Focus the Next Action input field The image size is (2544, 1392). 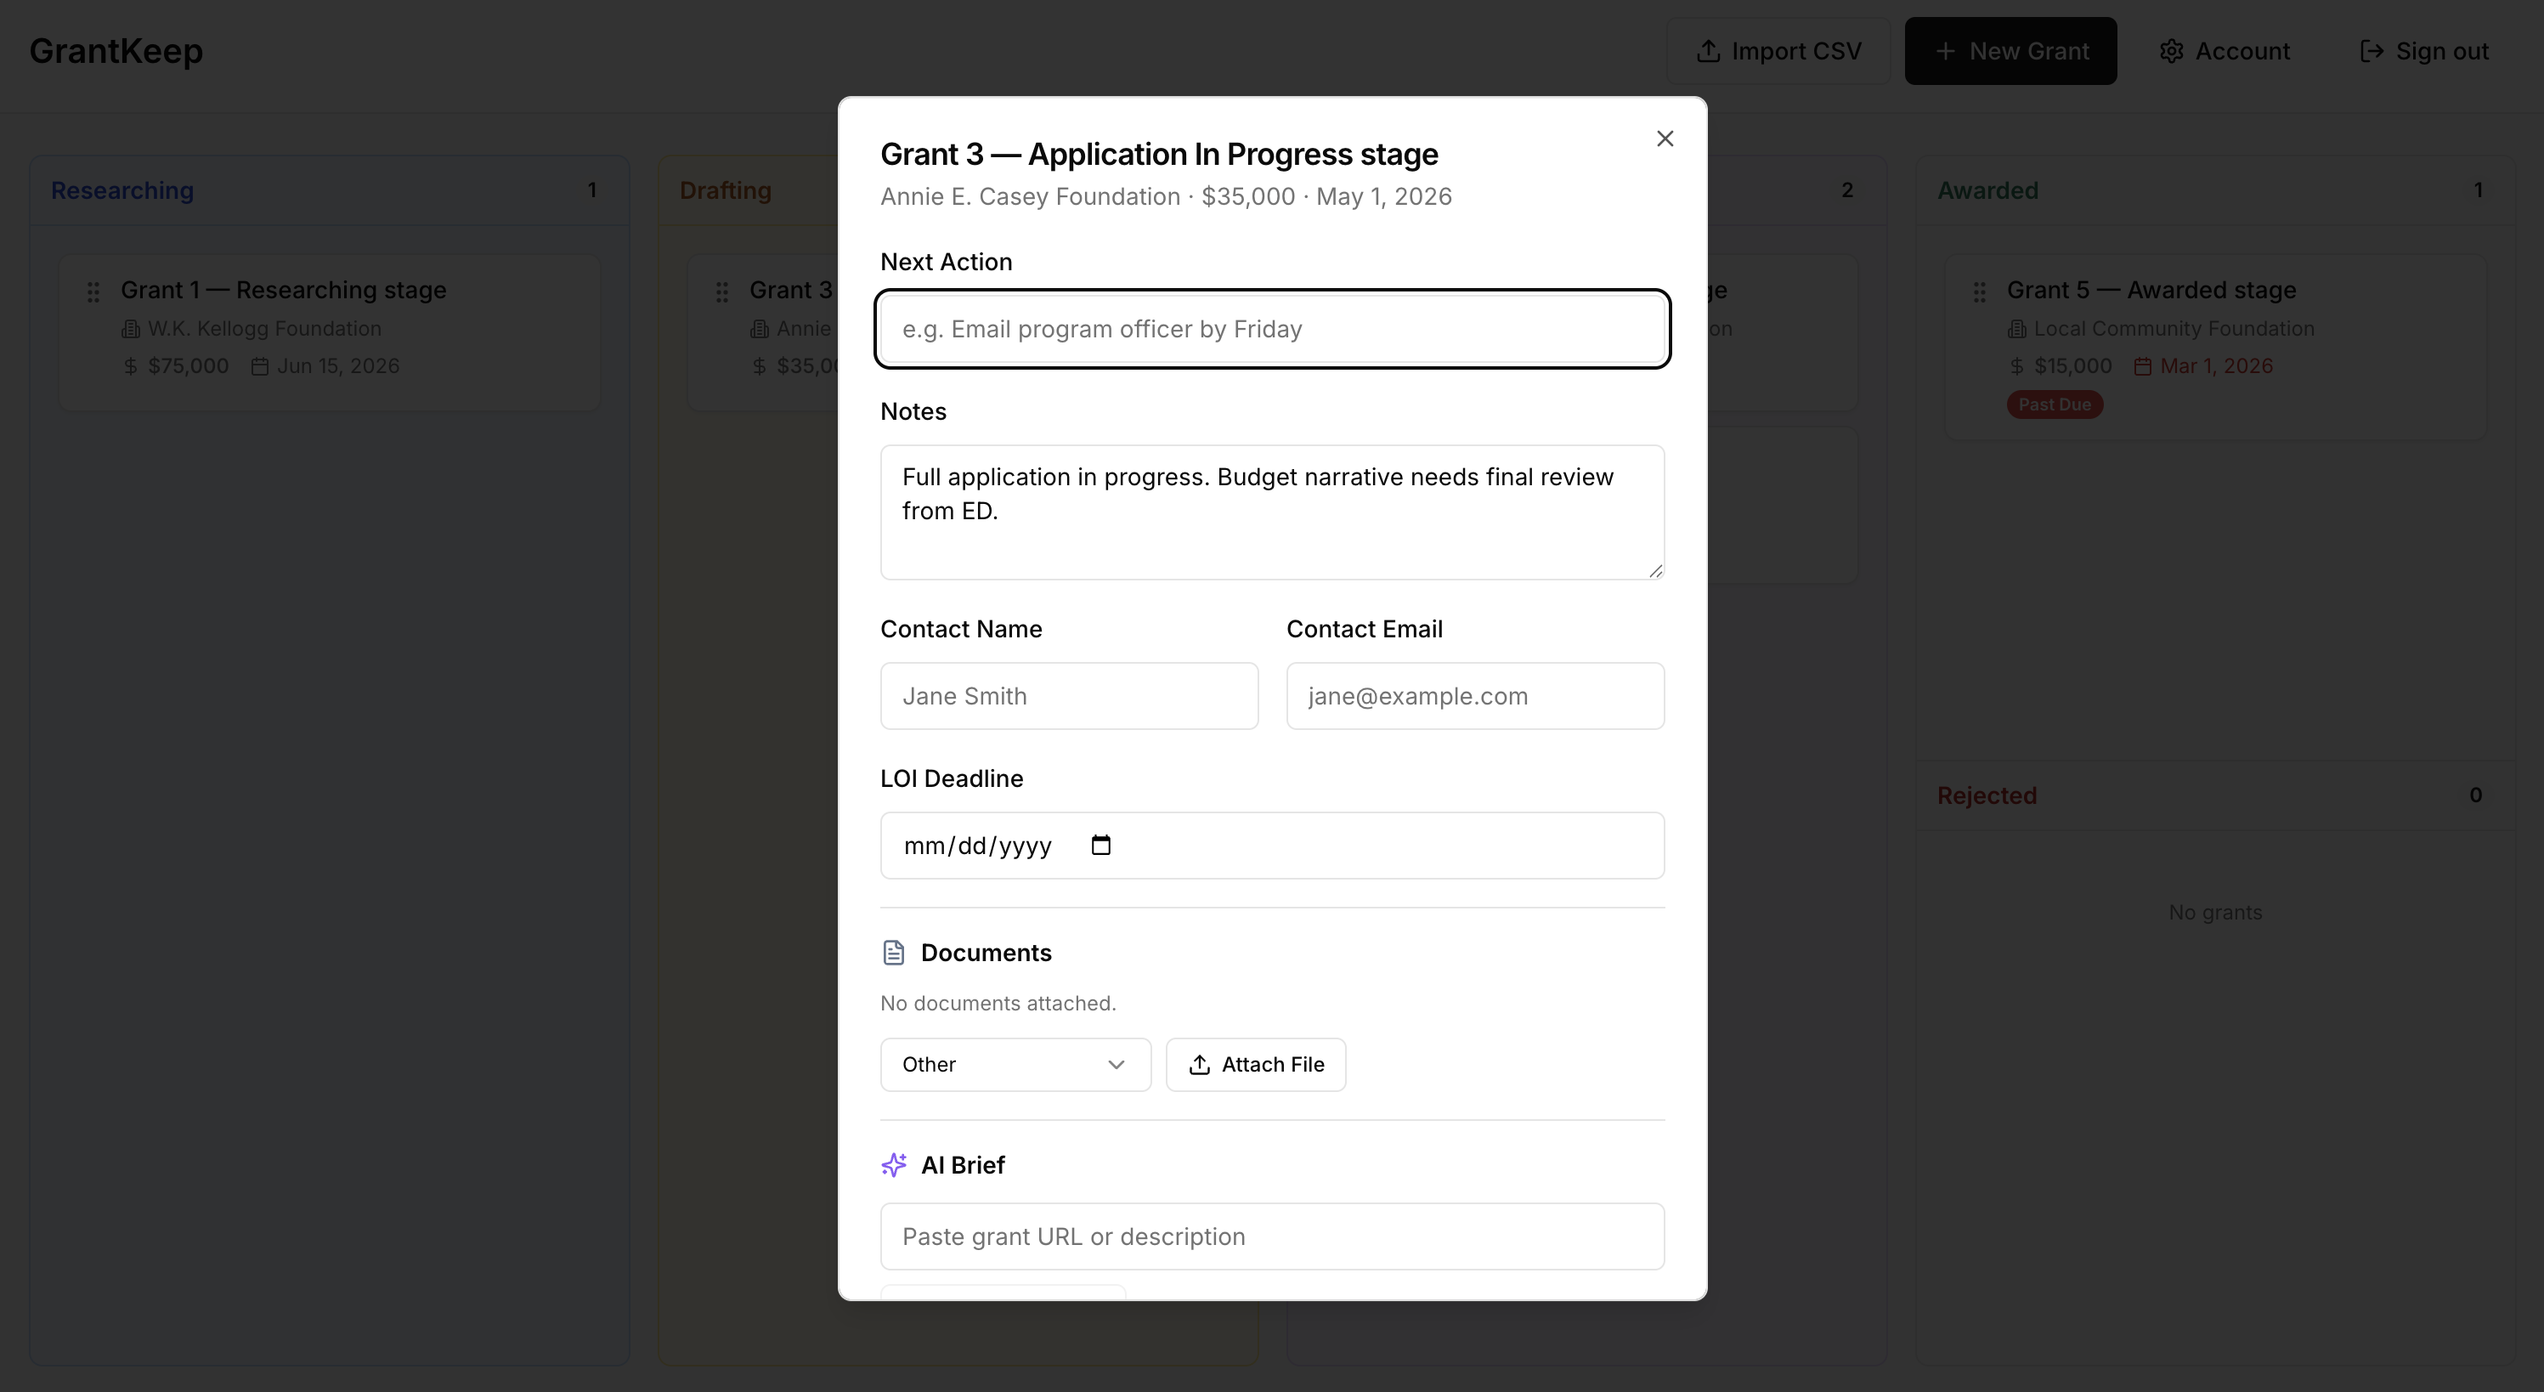click(1272, 329)
